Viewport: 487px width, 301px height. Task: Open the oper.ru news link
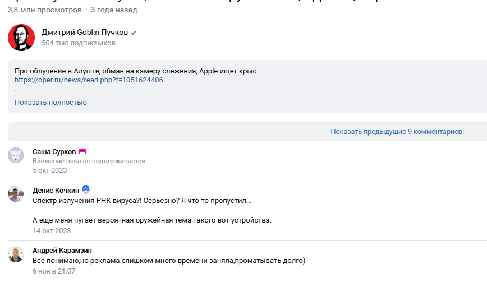coord(89,80)
